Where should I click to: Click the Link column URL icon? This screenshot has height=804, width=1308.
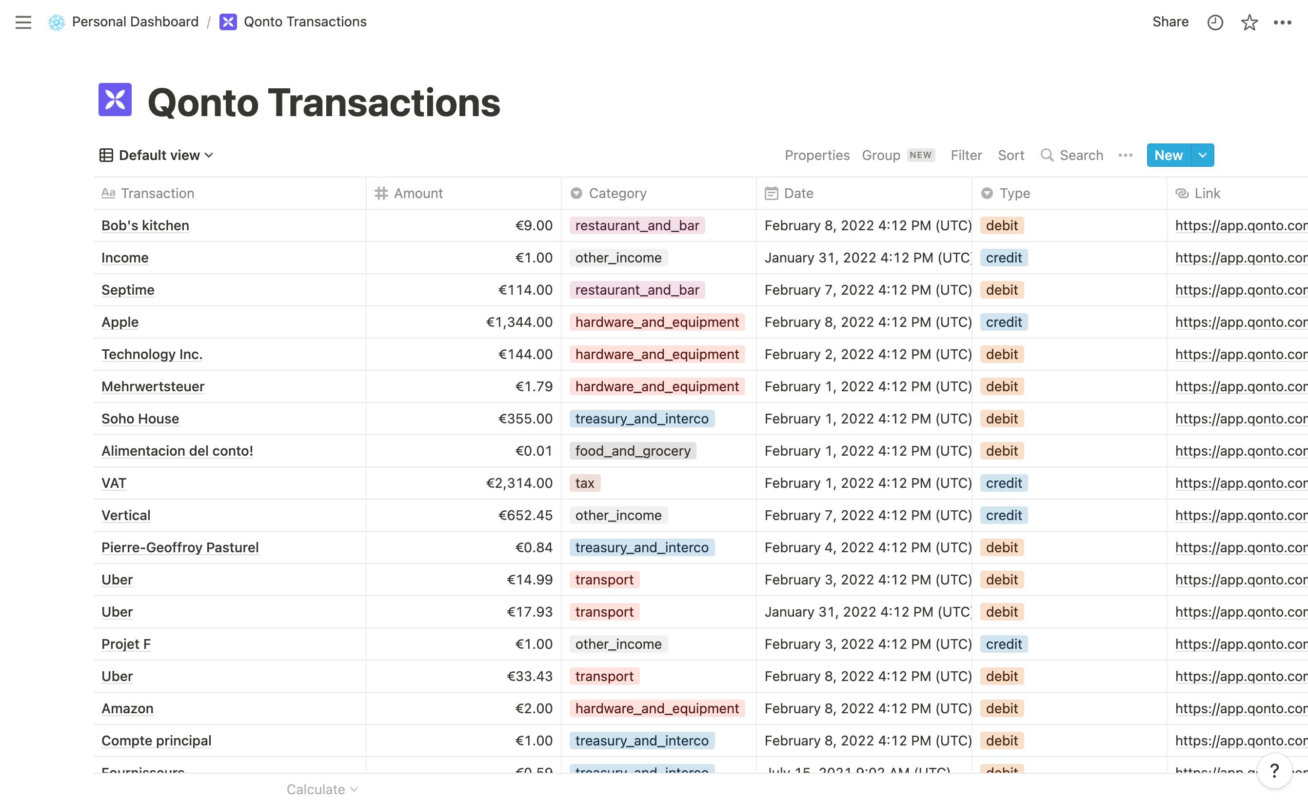click(1182, 193)
